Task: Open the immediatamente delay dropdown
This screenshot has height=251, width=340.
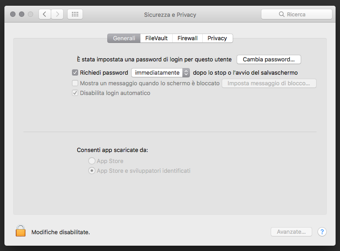Action: pyautogui.click(x=160, y=72)
